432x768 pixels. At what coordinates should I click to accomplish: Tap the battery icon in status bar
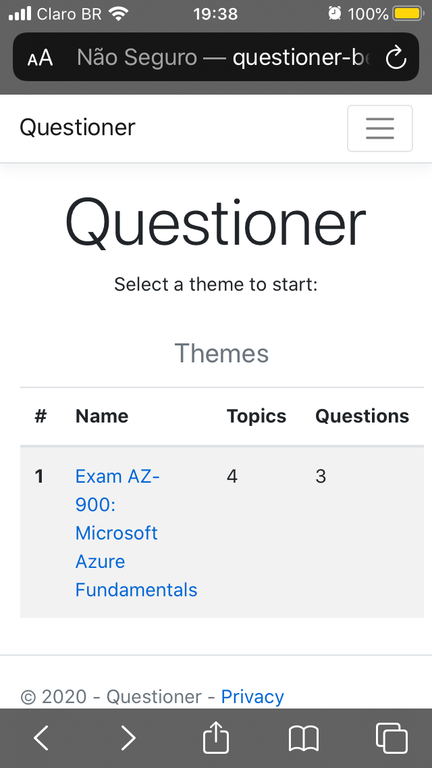(x=407, y=14)
